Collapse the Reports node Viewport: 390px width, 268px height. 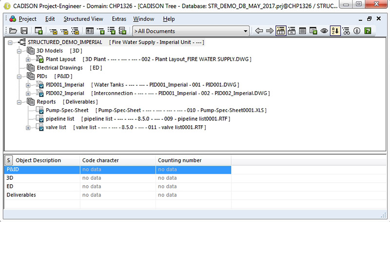click(19, 102)
